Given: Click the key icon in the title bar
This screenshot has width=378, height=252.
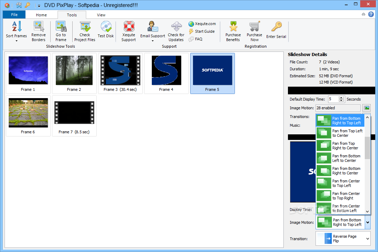Looking at the screenshot, I should [x=28, y=5].
